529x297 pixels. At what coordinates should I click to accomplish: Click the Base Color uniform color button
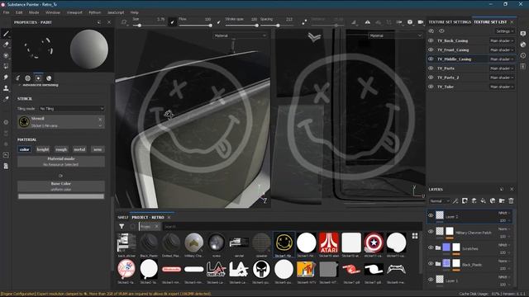[x=60, y=186]
